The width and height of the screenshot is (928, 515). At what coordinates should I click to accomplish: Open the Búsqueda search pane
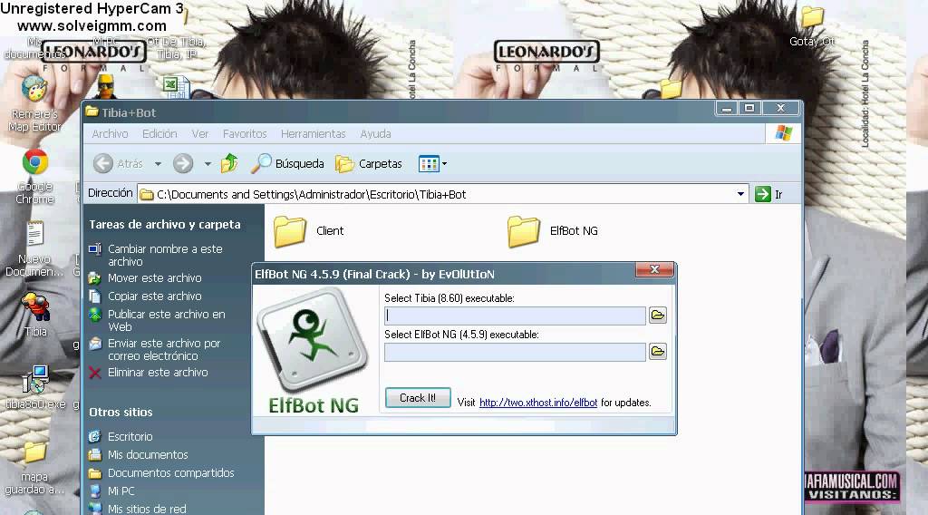click(x=287, y=163)
